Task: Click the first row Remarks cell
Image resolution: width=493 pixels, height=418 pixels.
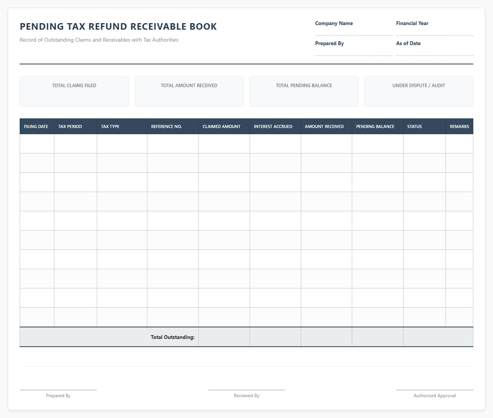Action: pos(459,144)
